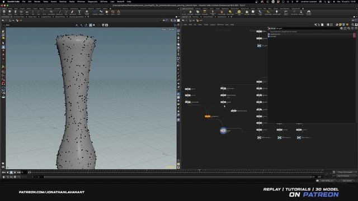Open network editor Layout menu

pyautogui.click(x=213, y=25)
